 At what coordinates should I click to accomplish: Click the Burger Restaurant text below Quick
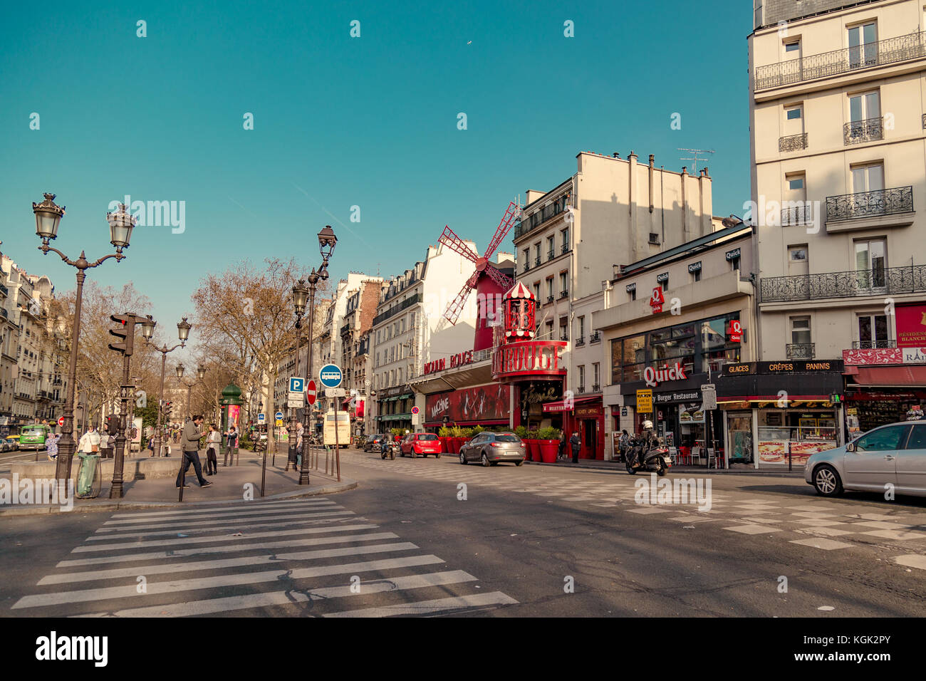pyautogui.click(x=677, y=395)
